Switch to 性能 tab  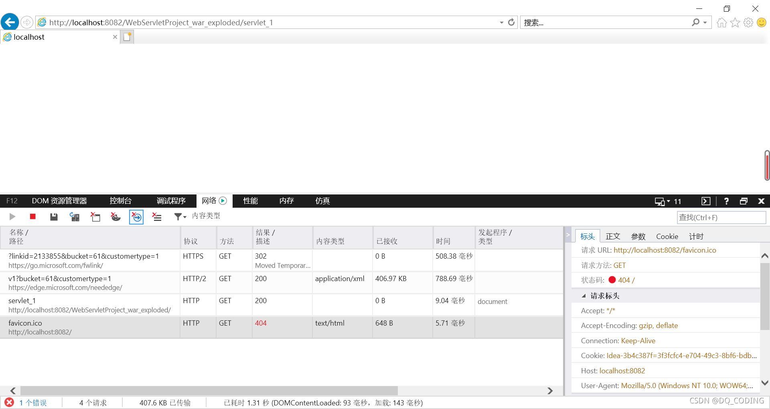(x=251, y=201)
